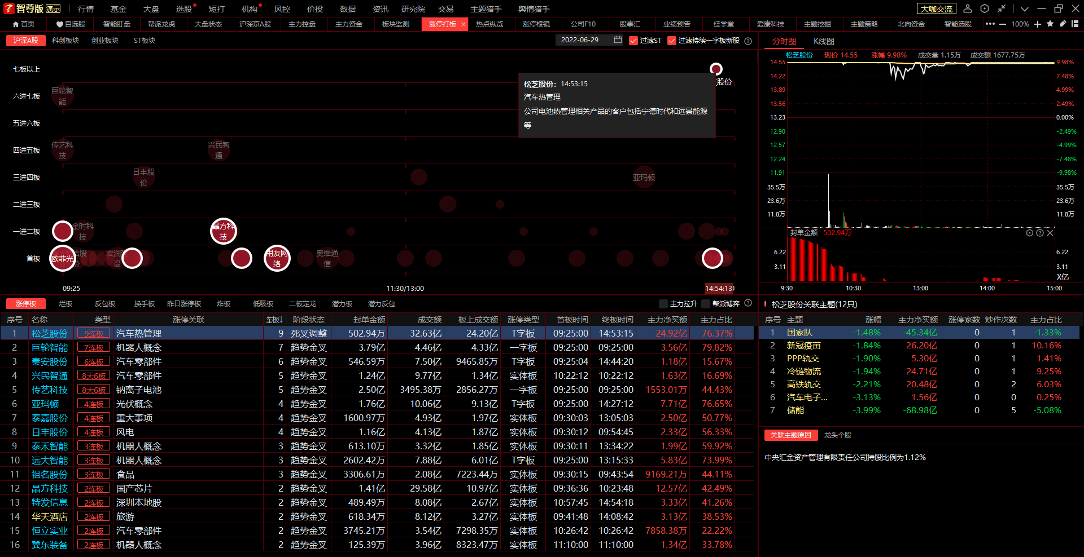Zoom out with the minus icon

(1003, 24)
